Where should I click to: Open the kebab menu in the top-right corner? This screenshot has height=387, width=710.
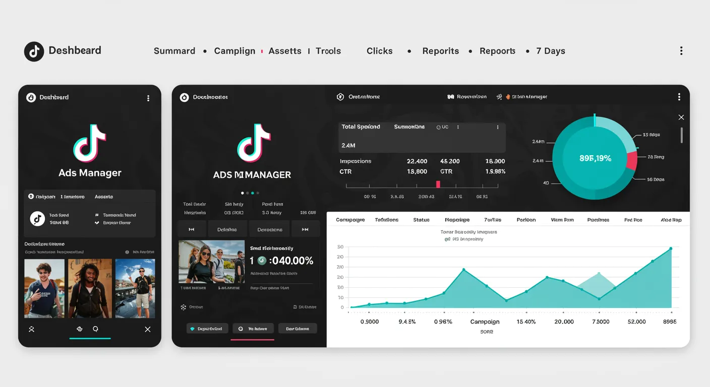681,50
